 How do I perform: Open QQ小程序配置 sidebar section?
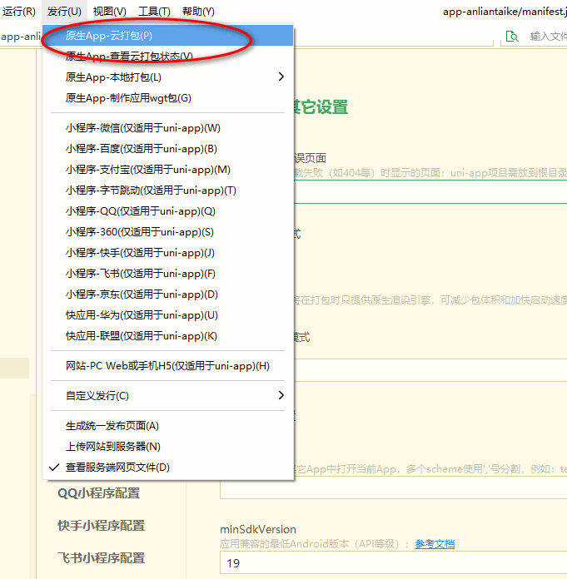tap(98, 493)
